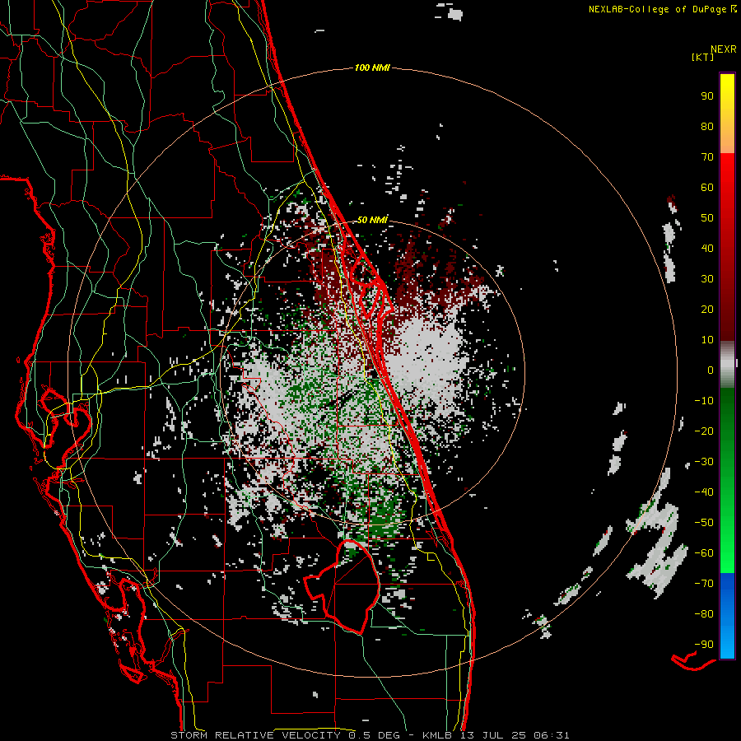
Task: Click the 60 value on velocity scale
Action: [707, 188]
